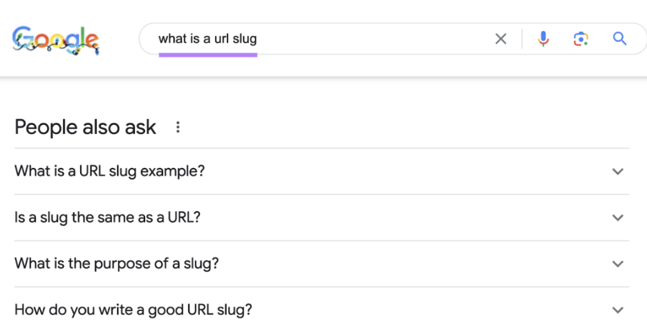Click the "what is a url slug" query text
Viewport: 647px width, 326px height.
click(x=207, y=39)
